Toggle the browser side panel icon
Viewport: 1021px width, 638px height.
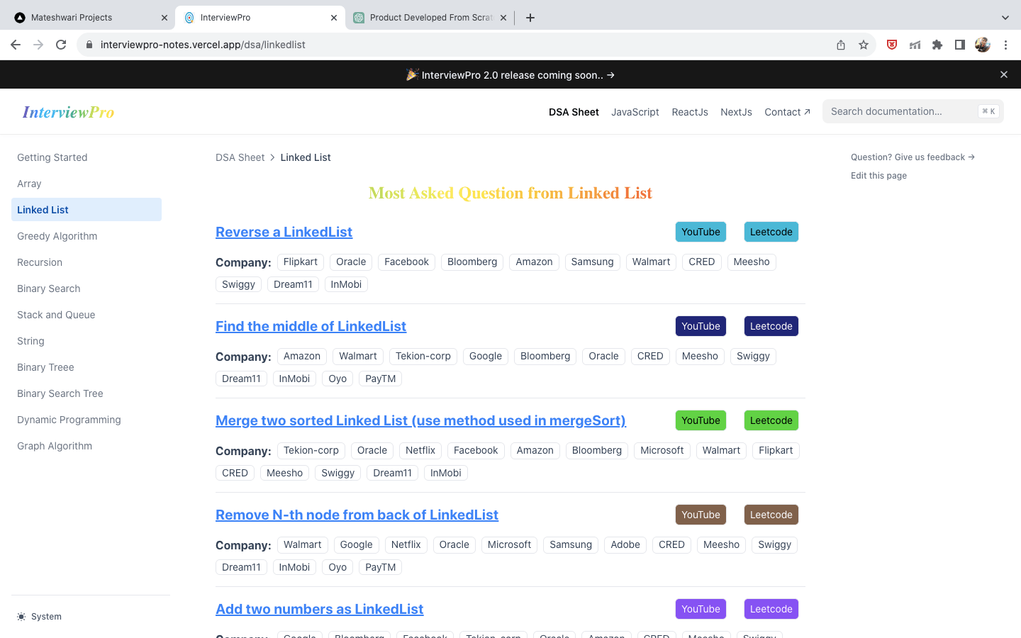pos(960,45)
